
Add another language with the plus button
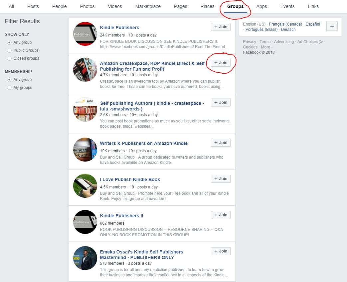332,26
